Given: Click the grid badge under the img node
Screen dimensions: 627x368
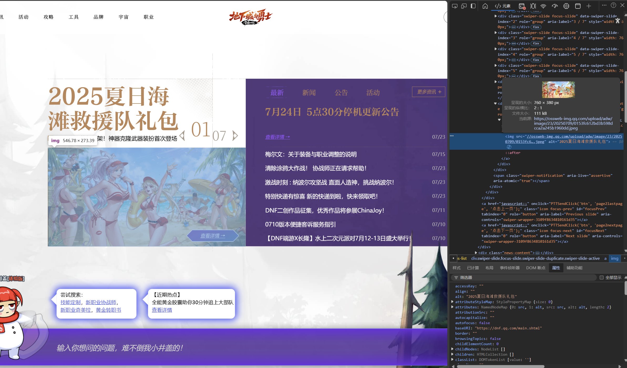Looking at the screenshot, I should coord(509,147).
